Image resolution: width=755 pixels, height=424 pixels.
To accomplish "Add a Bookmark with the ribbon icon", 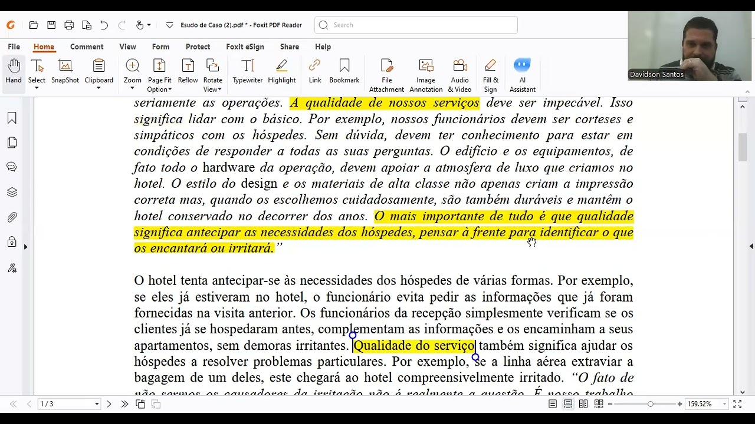I will point(344,72).
